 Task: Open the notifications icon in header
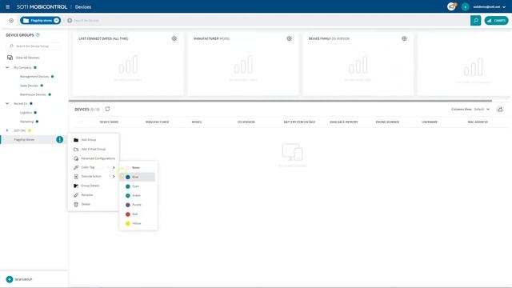451,6
